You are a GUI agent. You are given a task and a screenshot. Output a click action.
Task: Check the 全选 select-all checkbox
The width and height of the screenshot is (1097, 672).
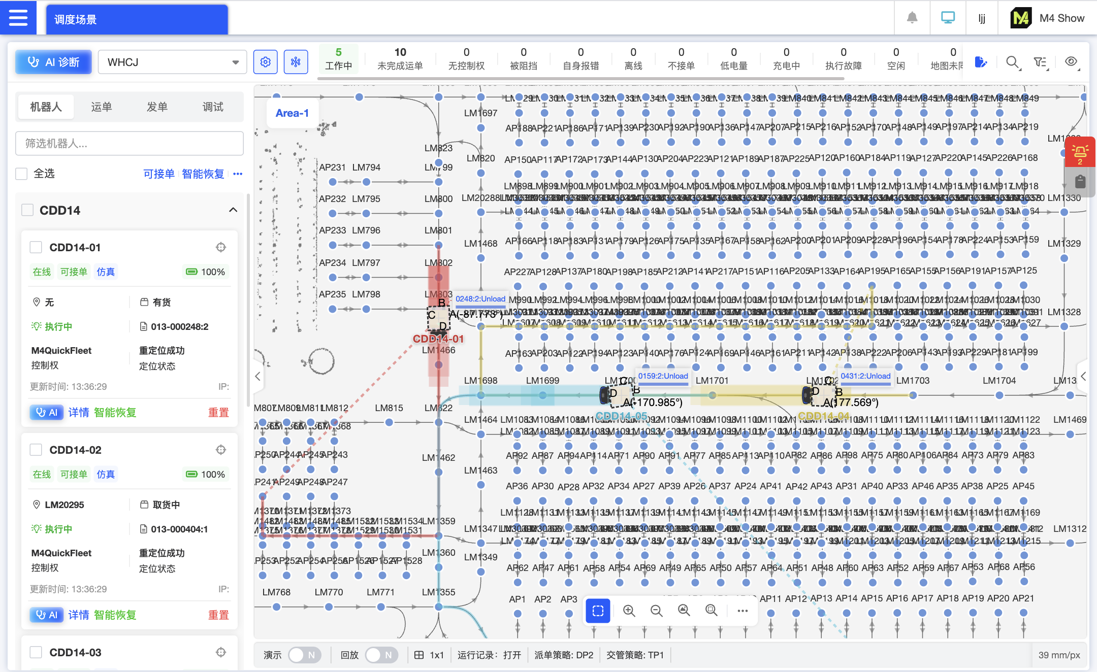21,174
